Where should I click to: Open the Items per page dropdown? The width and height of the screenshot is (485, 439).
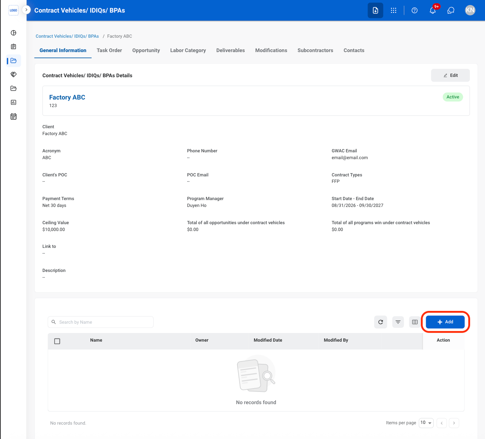point(426,423)
